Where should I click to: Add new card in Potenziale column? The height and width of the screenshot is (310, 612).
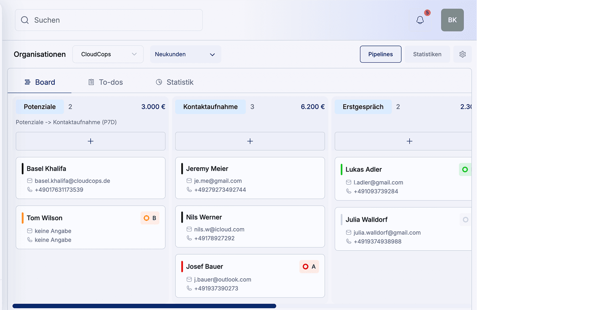pyautogui.click(x=91, y=141)
